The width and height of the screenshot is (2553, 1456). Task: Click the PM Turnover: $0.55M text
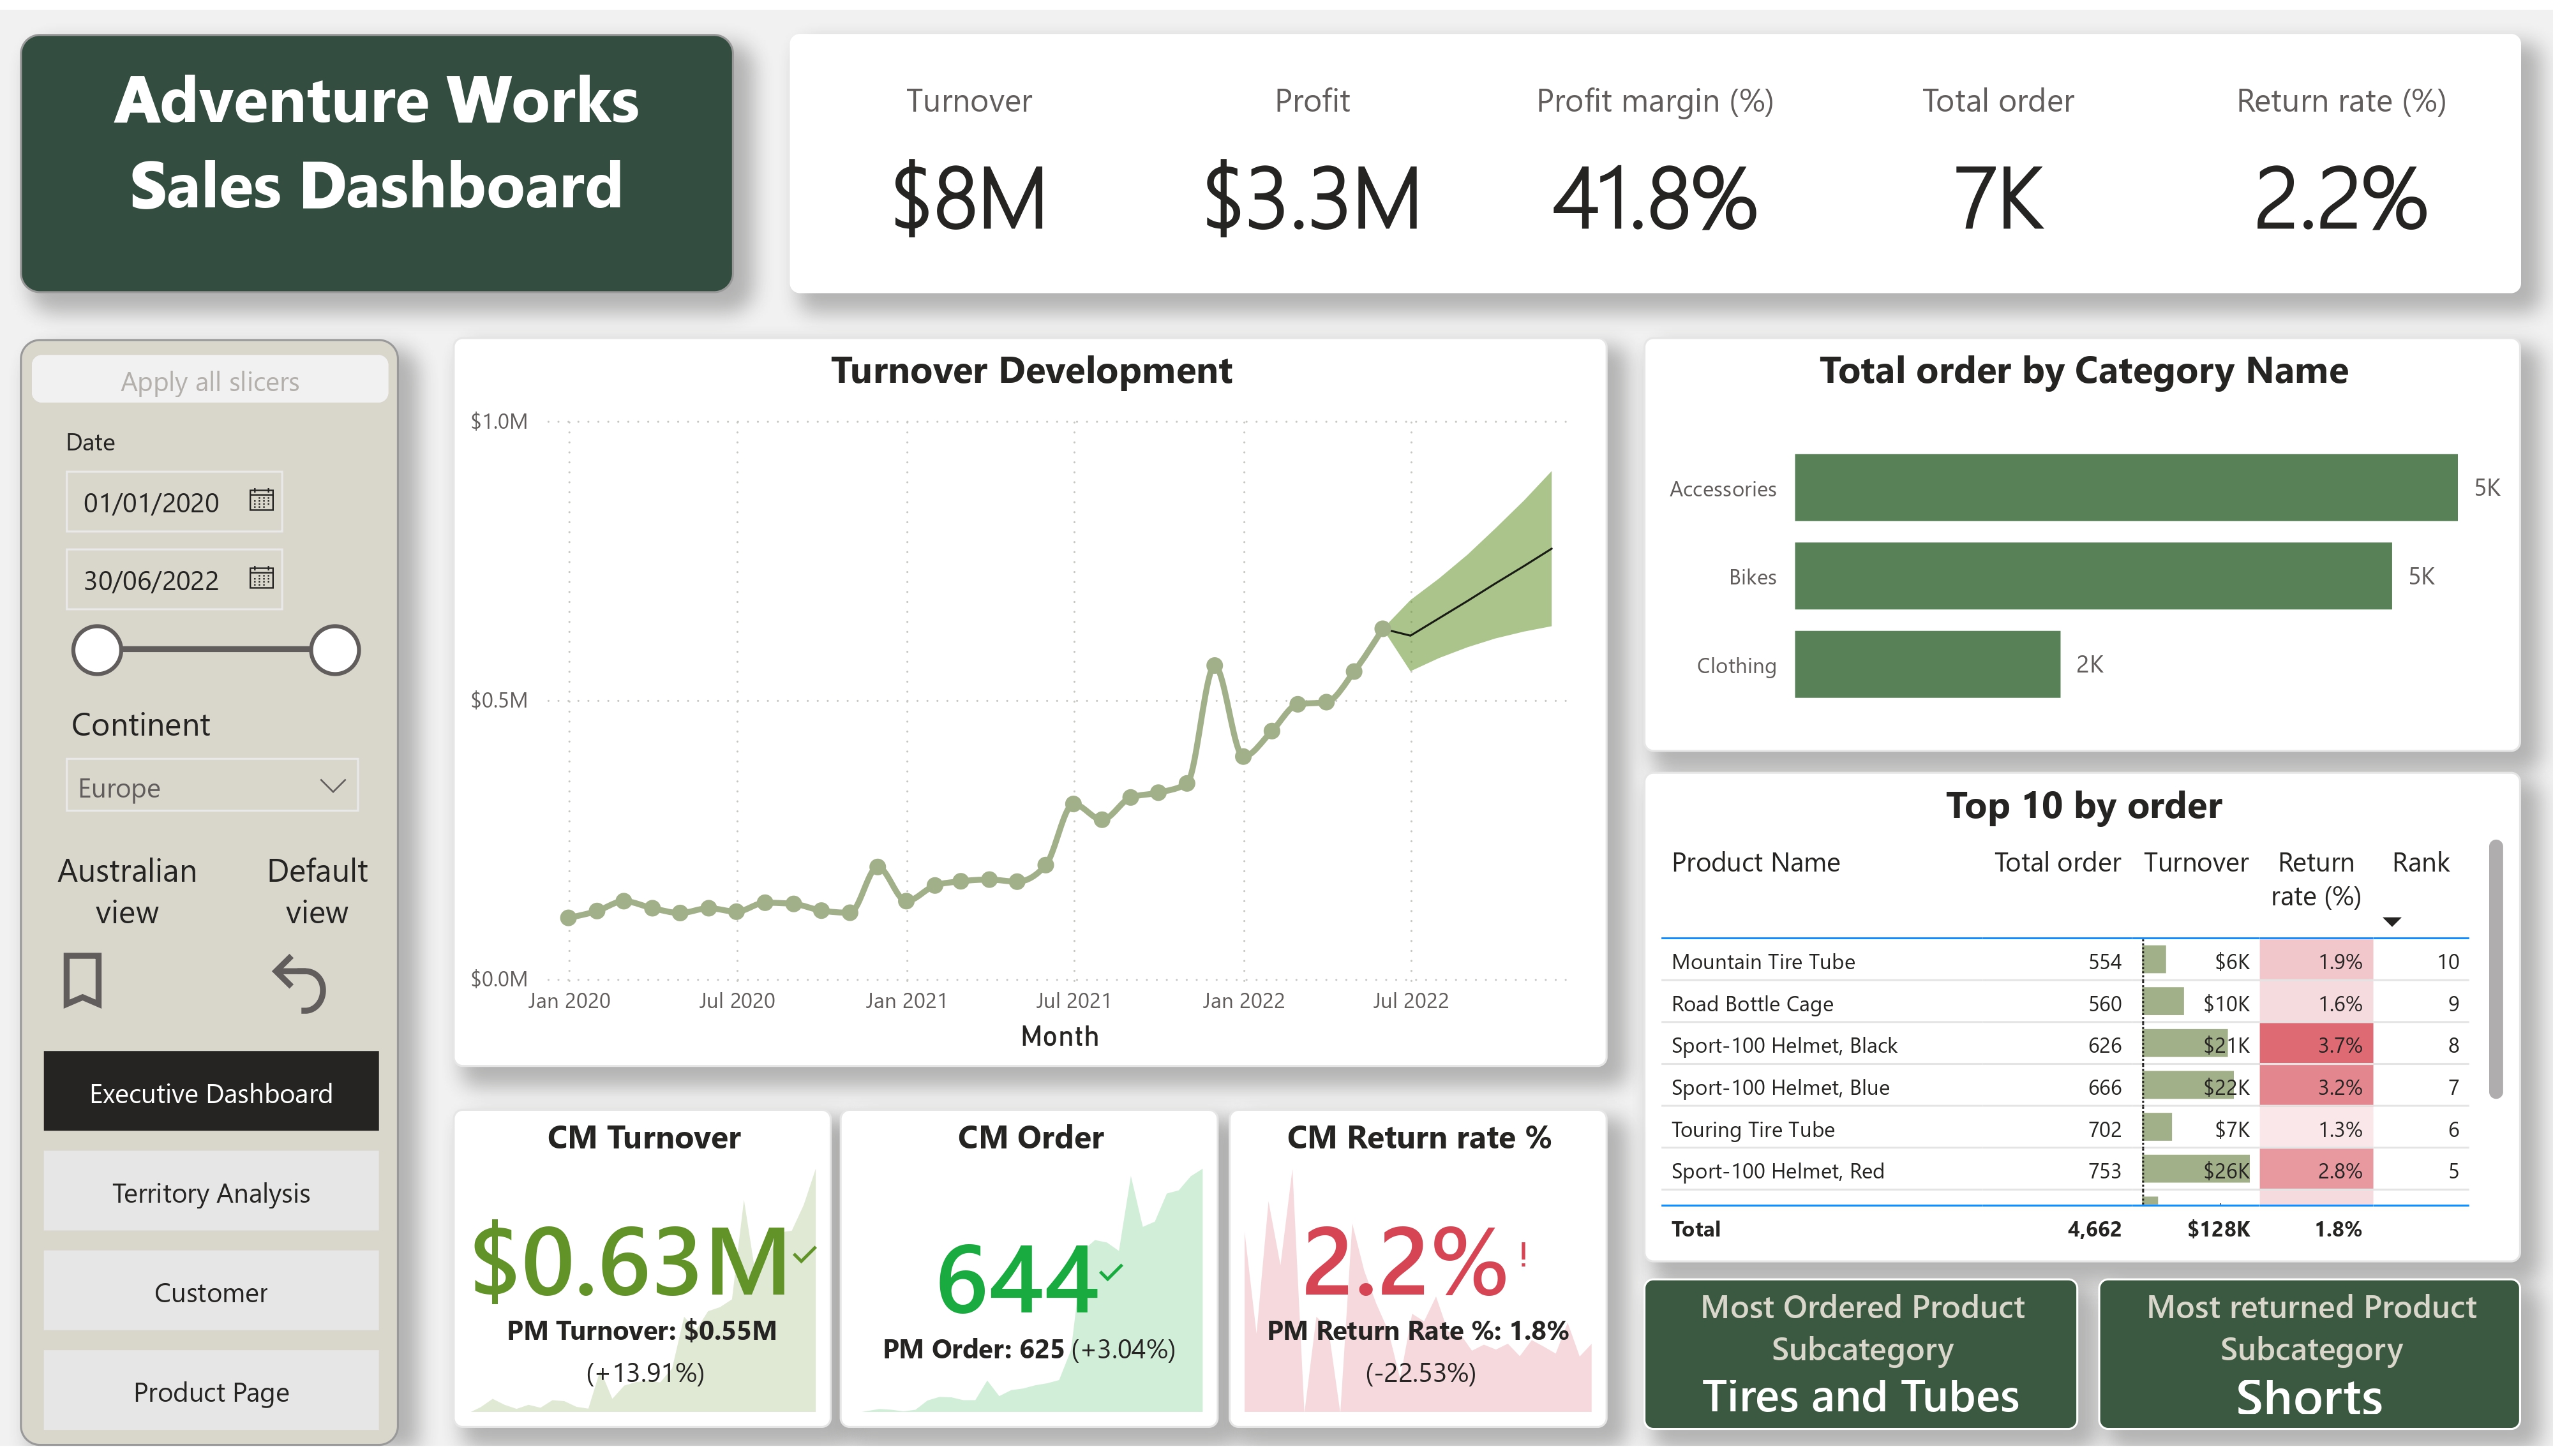(x=641, y=1330)
